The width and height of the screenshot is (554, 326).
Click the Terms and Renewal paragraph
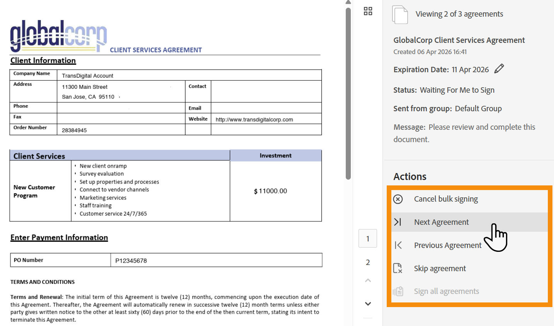[x=165, y=308]
